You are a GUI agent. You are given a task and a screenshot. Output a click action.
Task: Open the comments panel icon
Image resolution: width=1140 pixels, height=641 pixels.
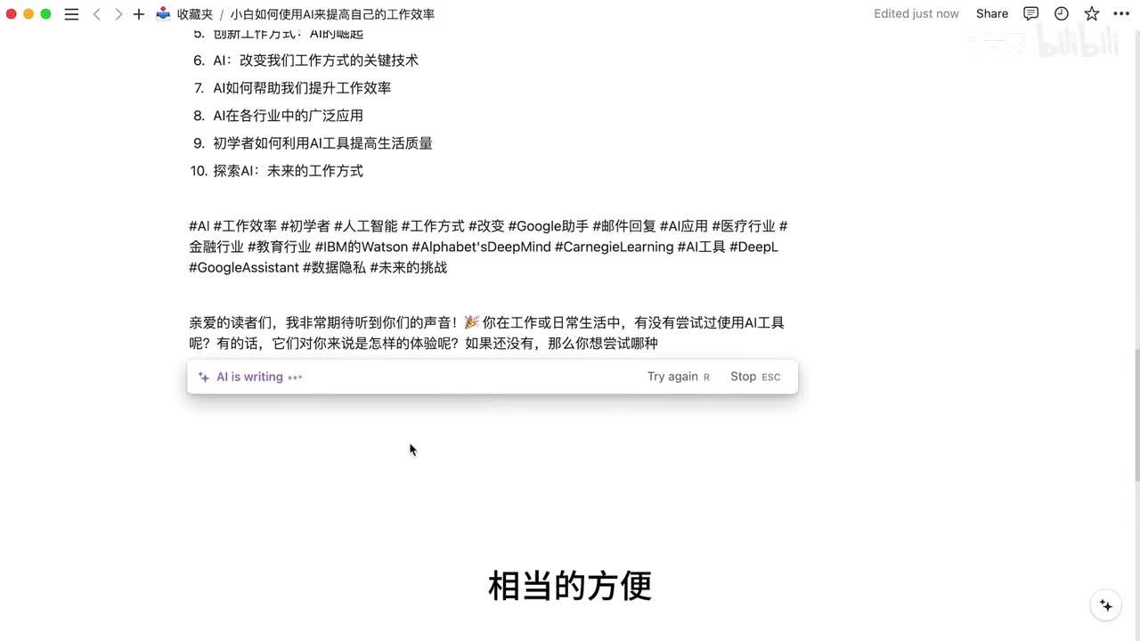click(1031, 13)
